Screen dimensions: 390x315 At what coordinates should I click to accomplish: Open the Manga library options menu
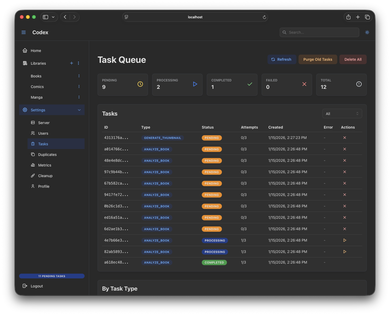pos(79,97)
